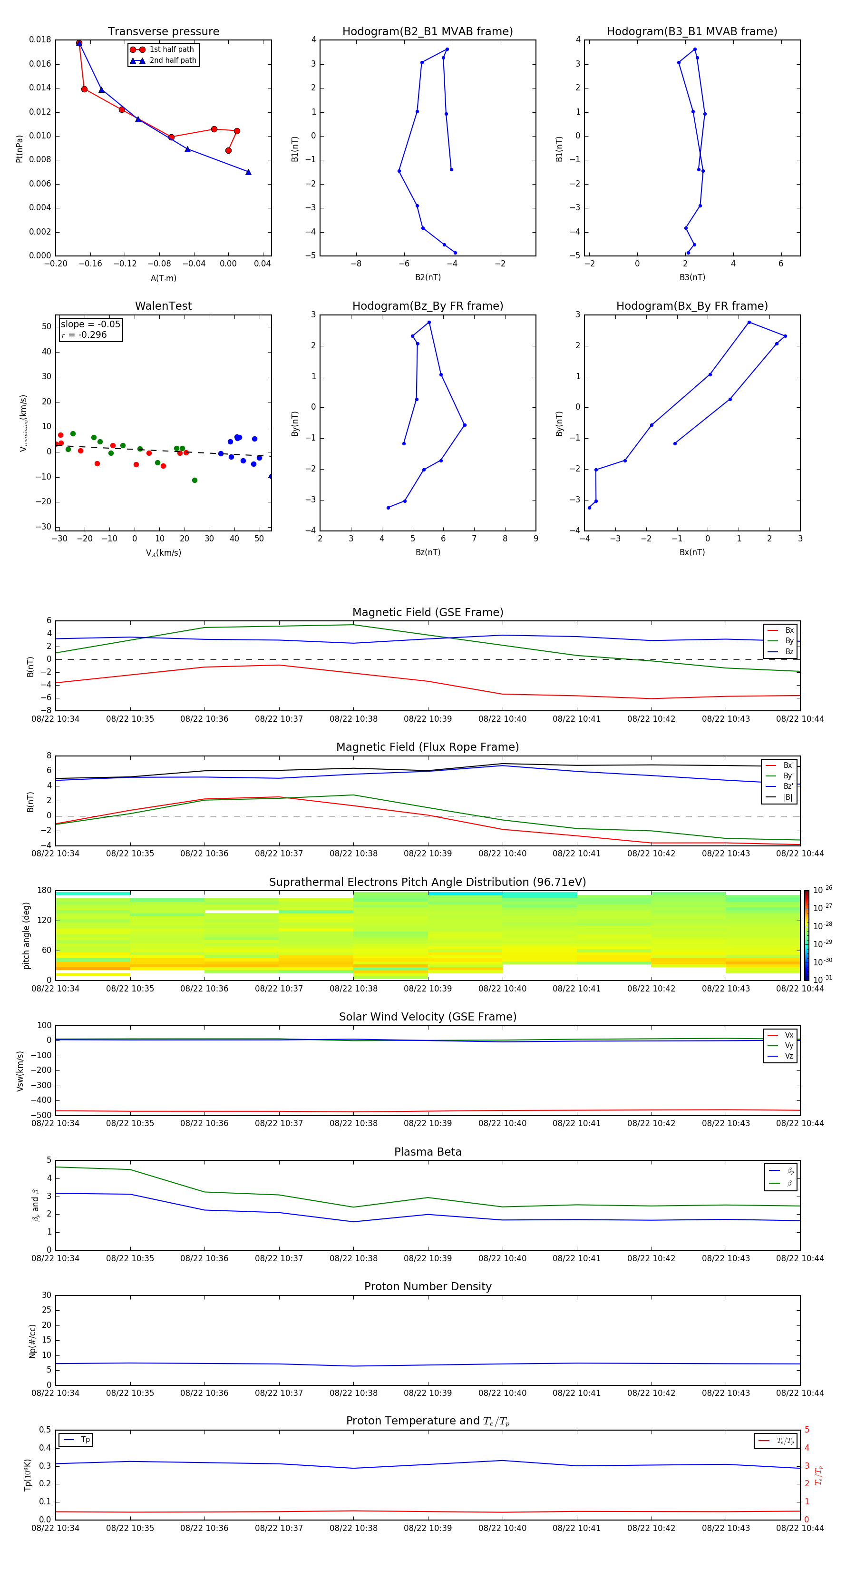Click the "Bz" legend entry in GSE panel
This screenshot has width=856, height=1570.
780,651
